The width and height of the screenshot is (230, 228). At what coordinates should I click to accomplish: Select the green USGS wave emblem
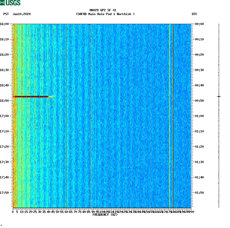click(x=3, y=2)
